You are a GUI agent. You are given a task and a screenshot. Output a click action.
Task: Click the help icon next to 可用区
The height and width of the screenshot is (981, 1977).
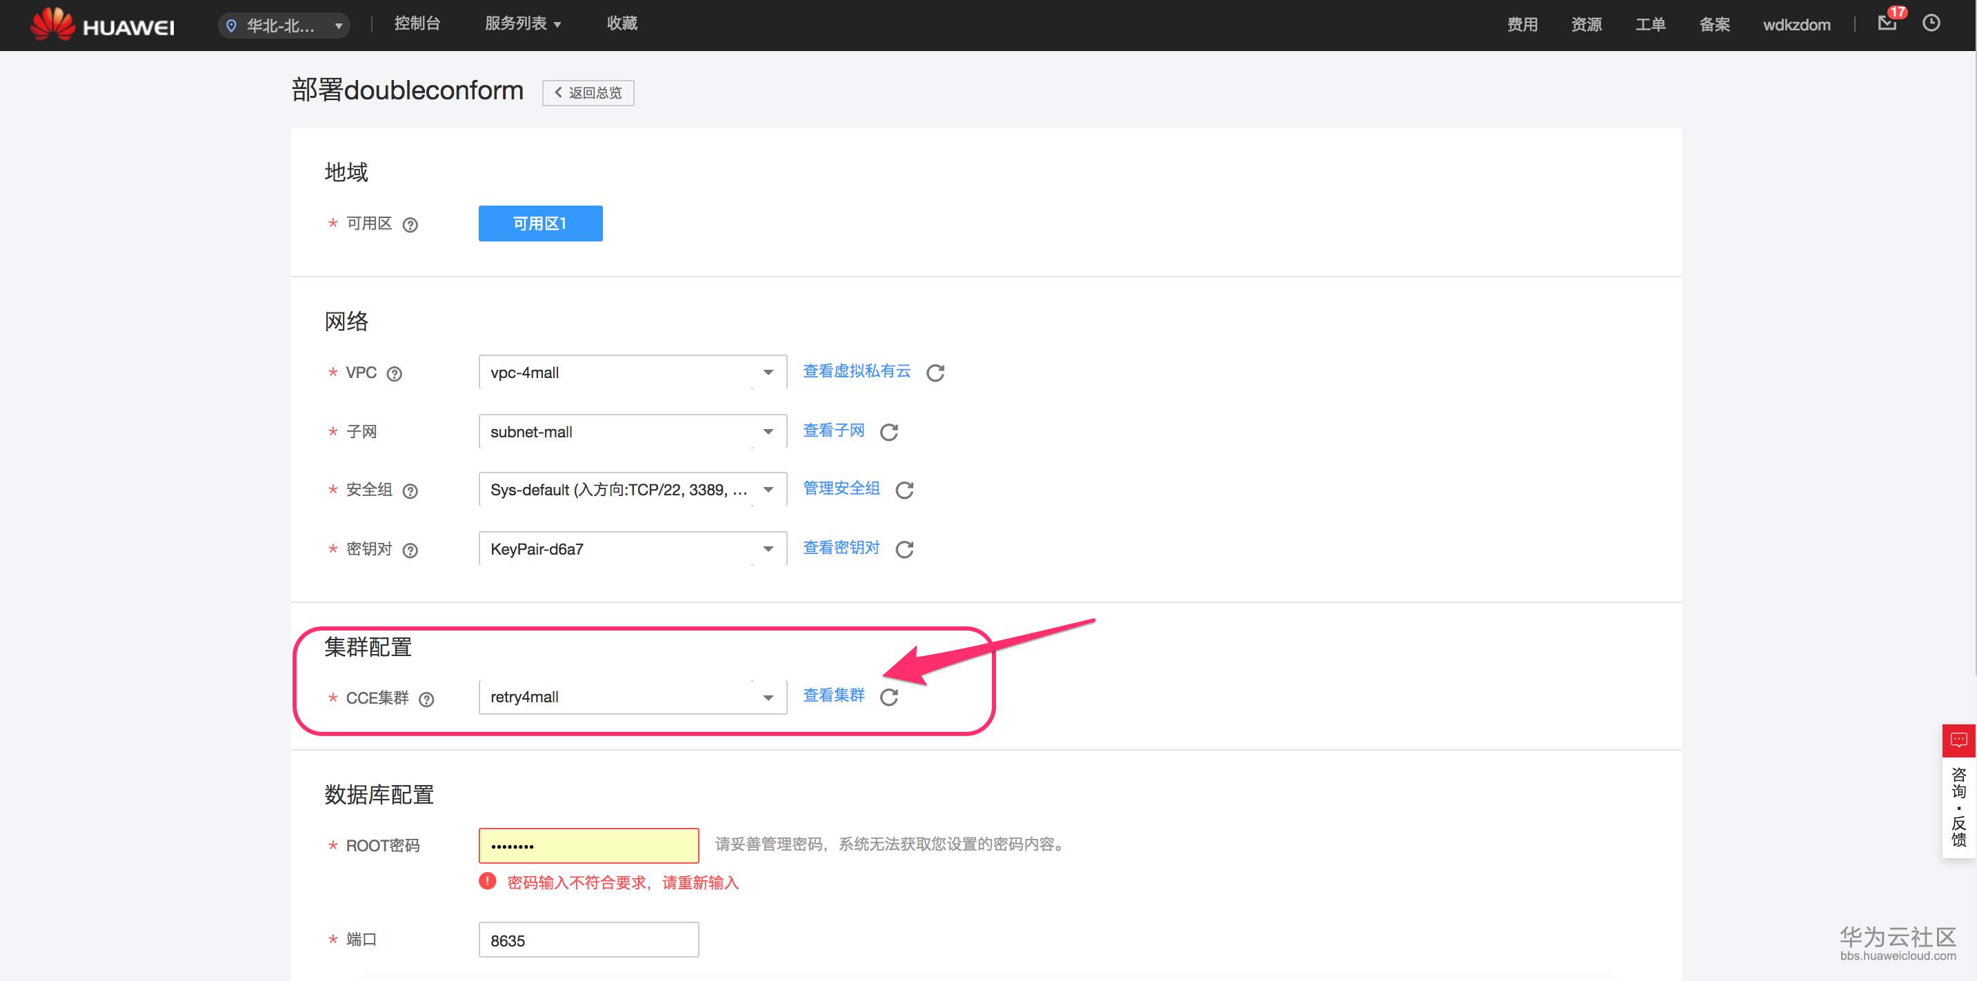click(410, 225)
